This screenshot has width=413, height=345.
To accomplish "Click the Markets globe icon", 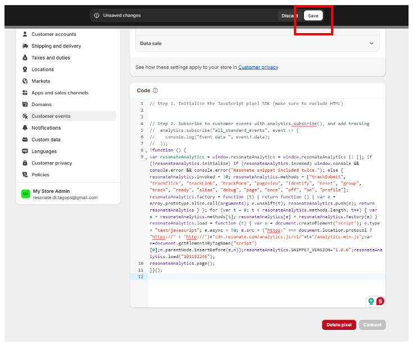I will coord(25,81).
